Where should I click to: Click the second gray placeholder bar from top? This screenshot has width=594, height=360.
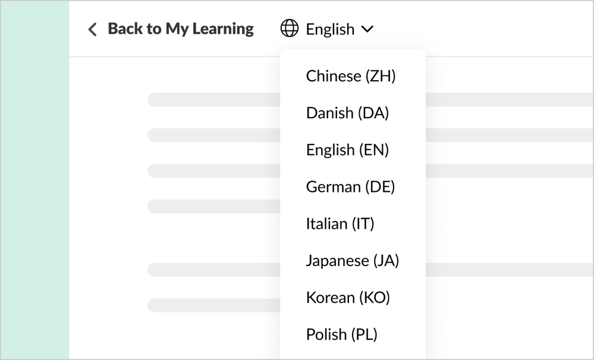[x=214, y=135]
